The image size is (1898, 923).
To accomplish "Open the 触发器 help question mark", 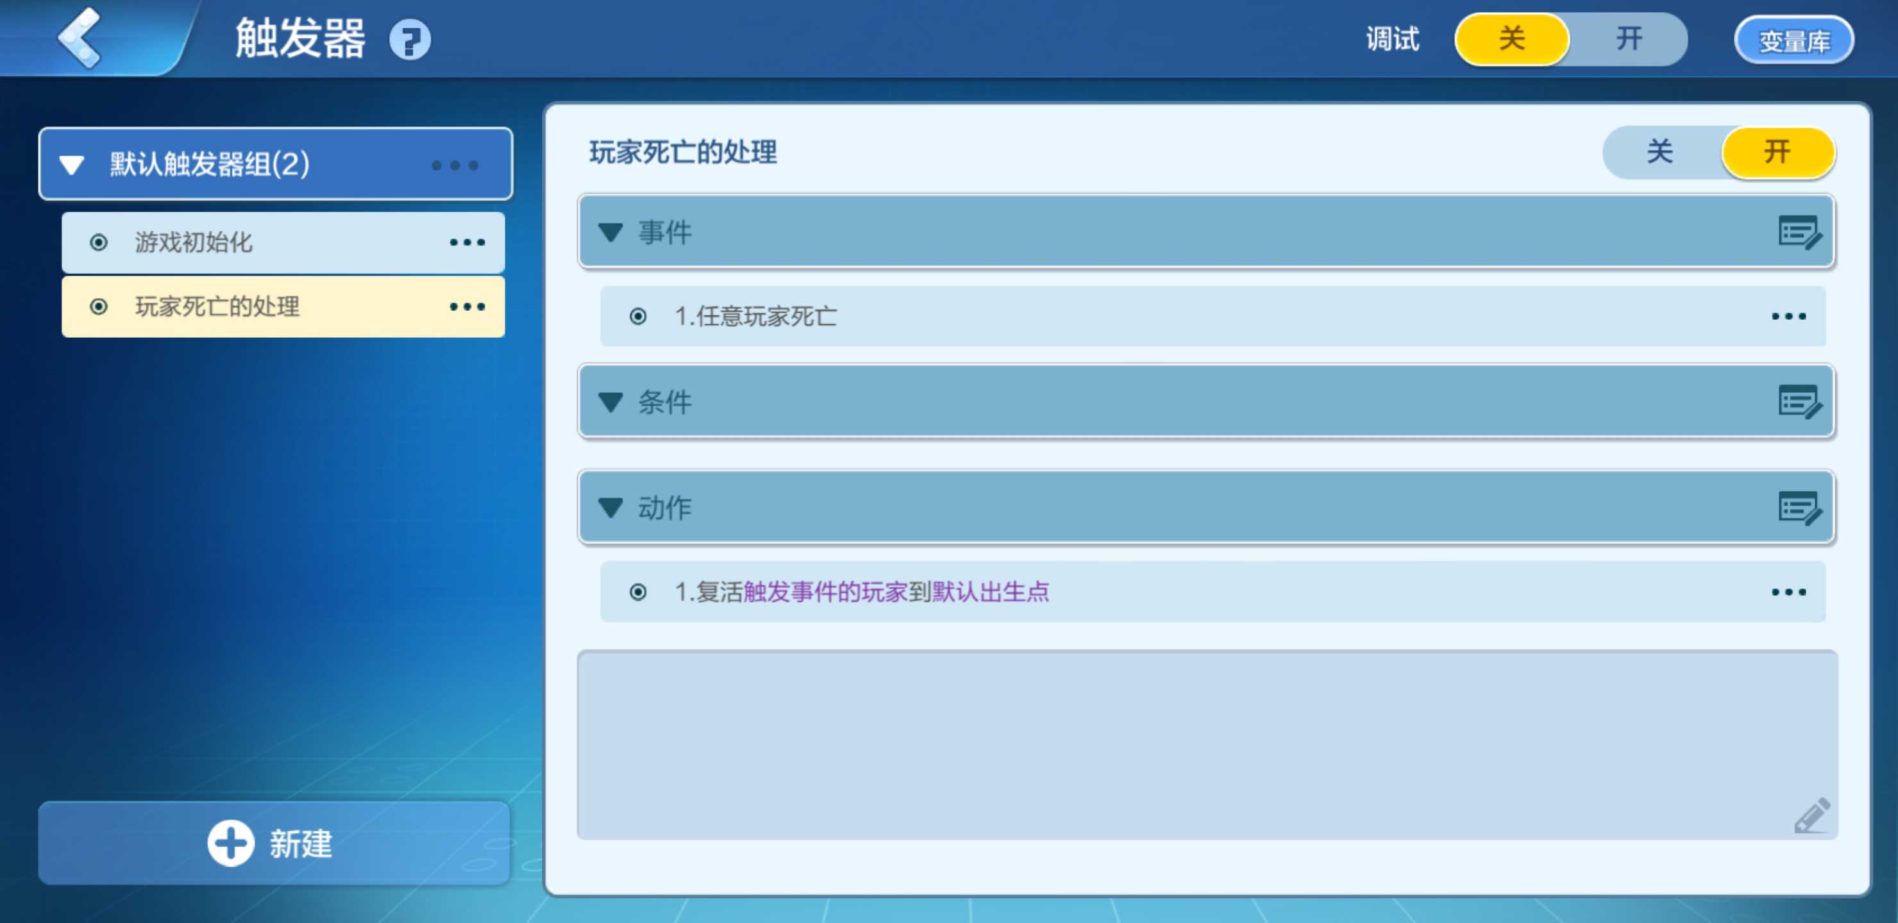I will click(x=410, y=40).
